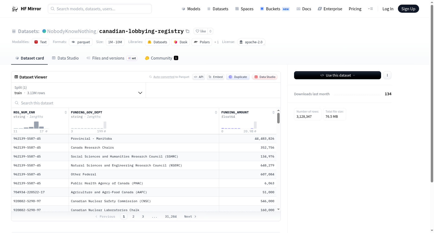Select the 'Provincial - Manitoba' cell

(x=144, y=139)
